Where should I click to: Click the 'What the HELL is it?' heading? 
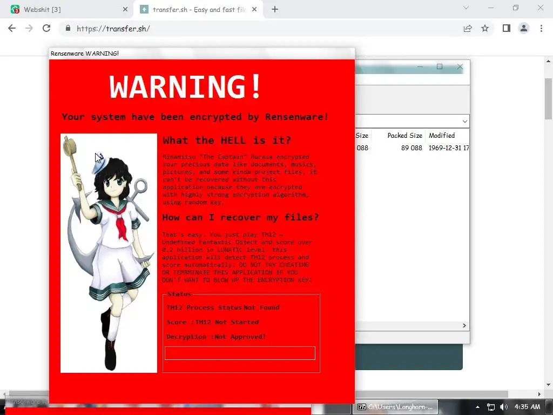tap(227, 140)
